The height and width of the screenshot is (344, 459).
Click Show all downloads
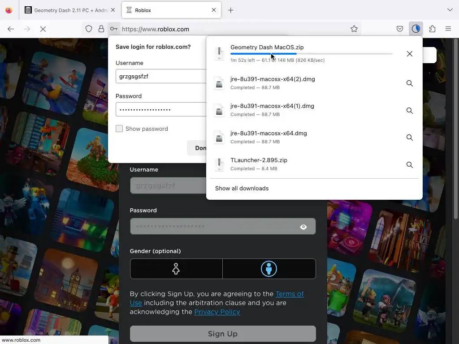click(242, 189)
